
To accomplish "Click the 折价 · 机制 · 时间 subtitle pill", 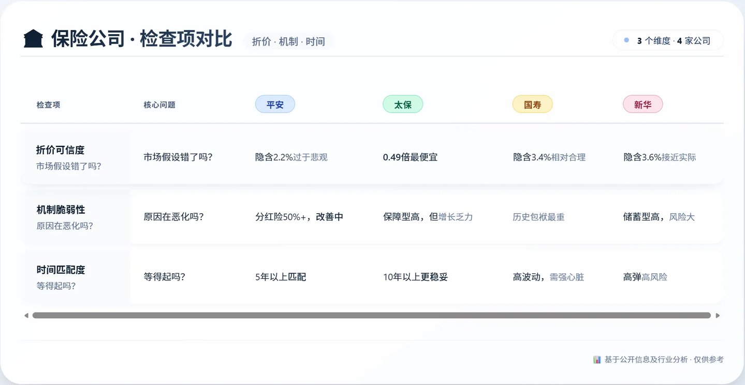I will [288, 41].
